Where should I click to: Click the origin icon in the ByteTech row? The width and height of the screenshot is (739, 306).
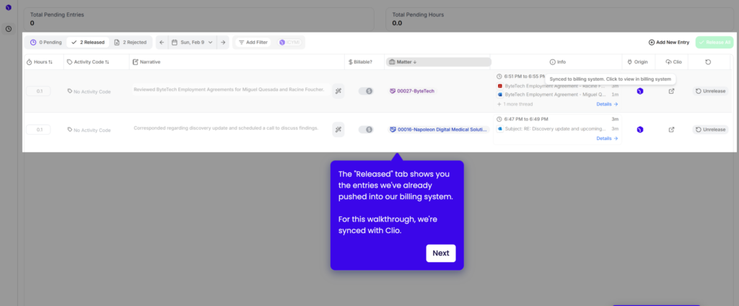639,91
